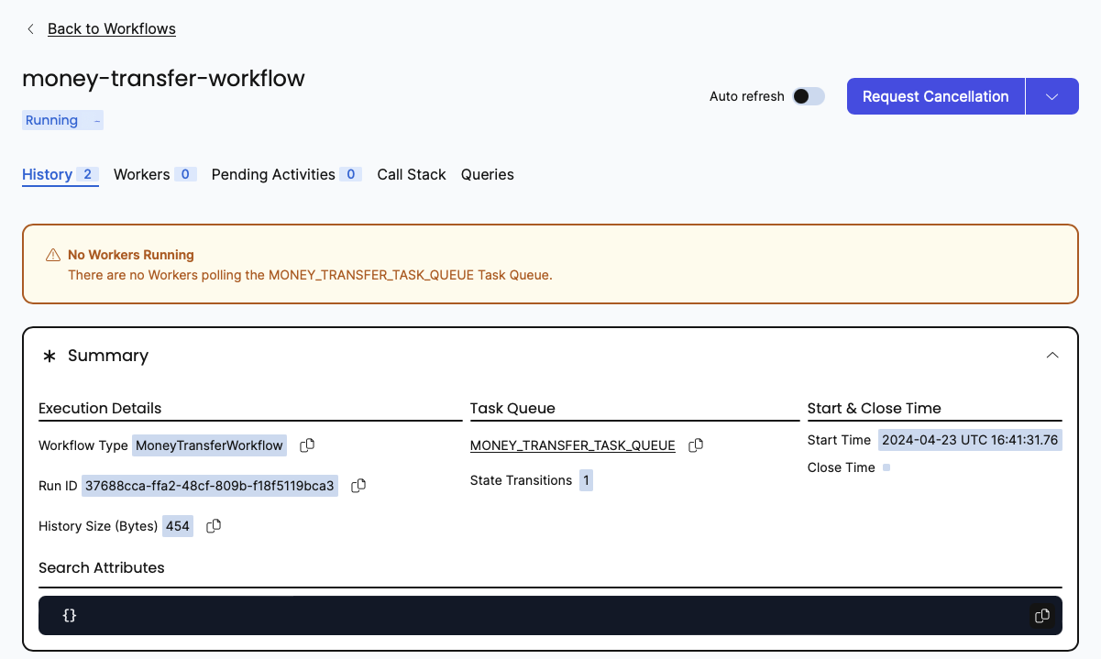Image resolution: width=1101 pixels, height=659 pixels.
Task: Click the asterisk icon beside Summary
Action: (x=50, y=356)
